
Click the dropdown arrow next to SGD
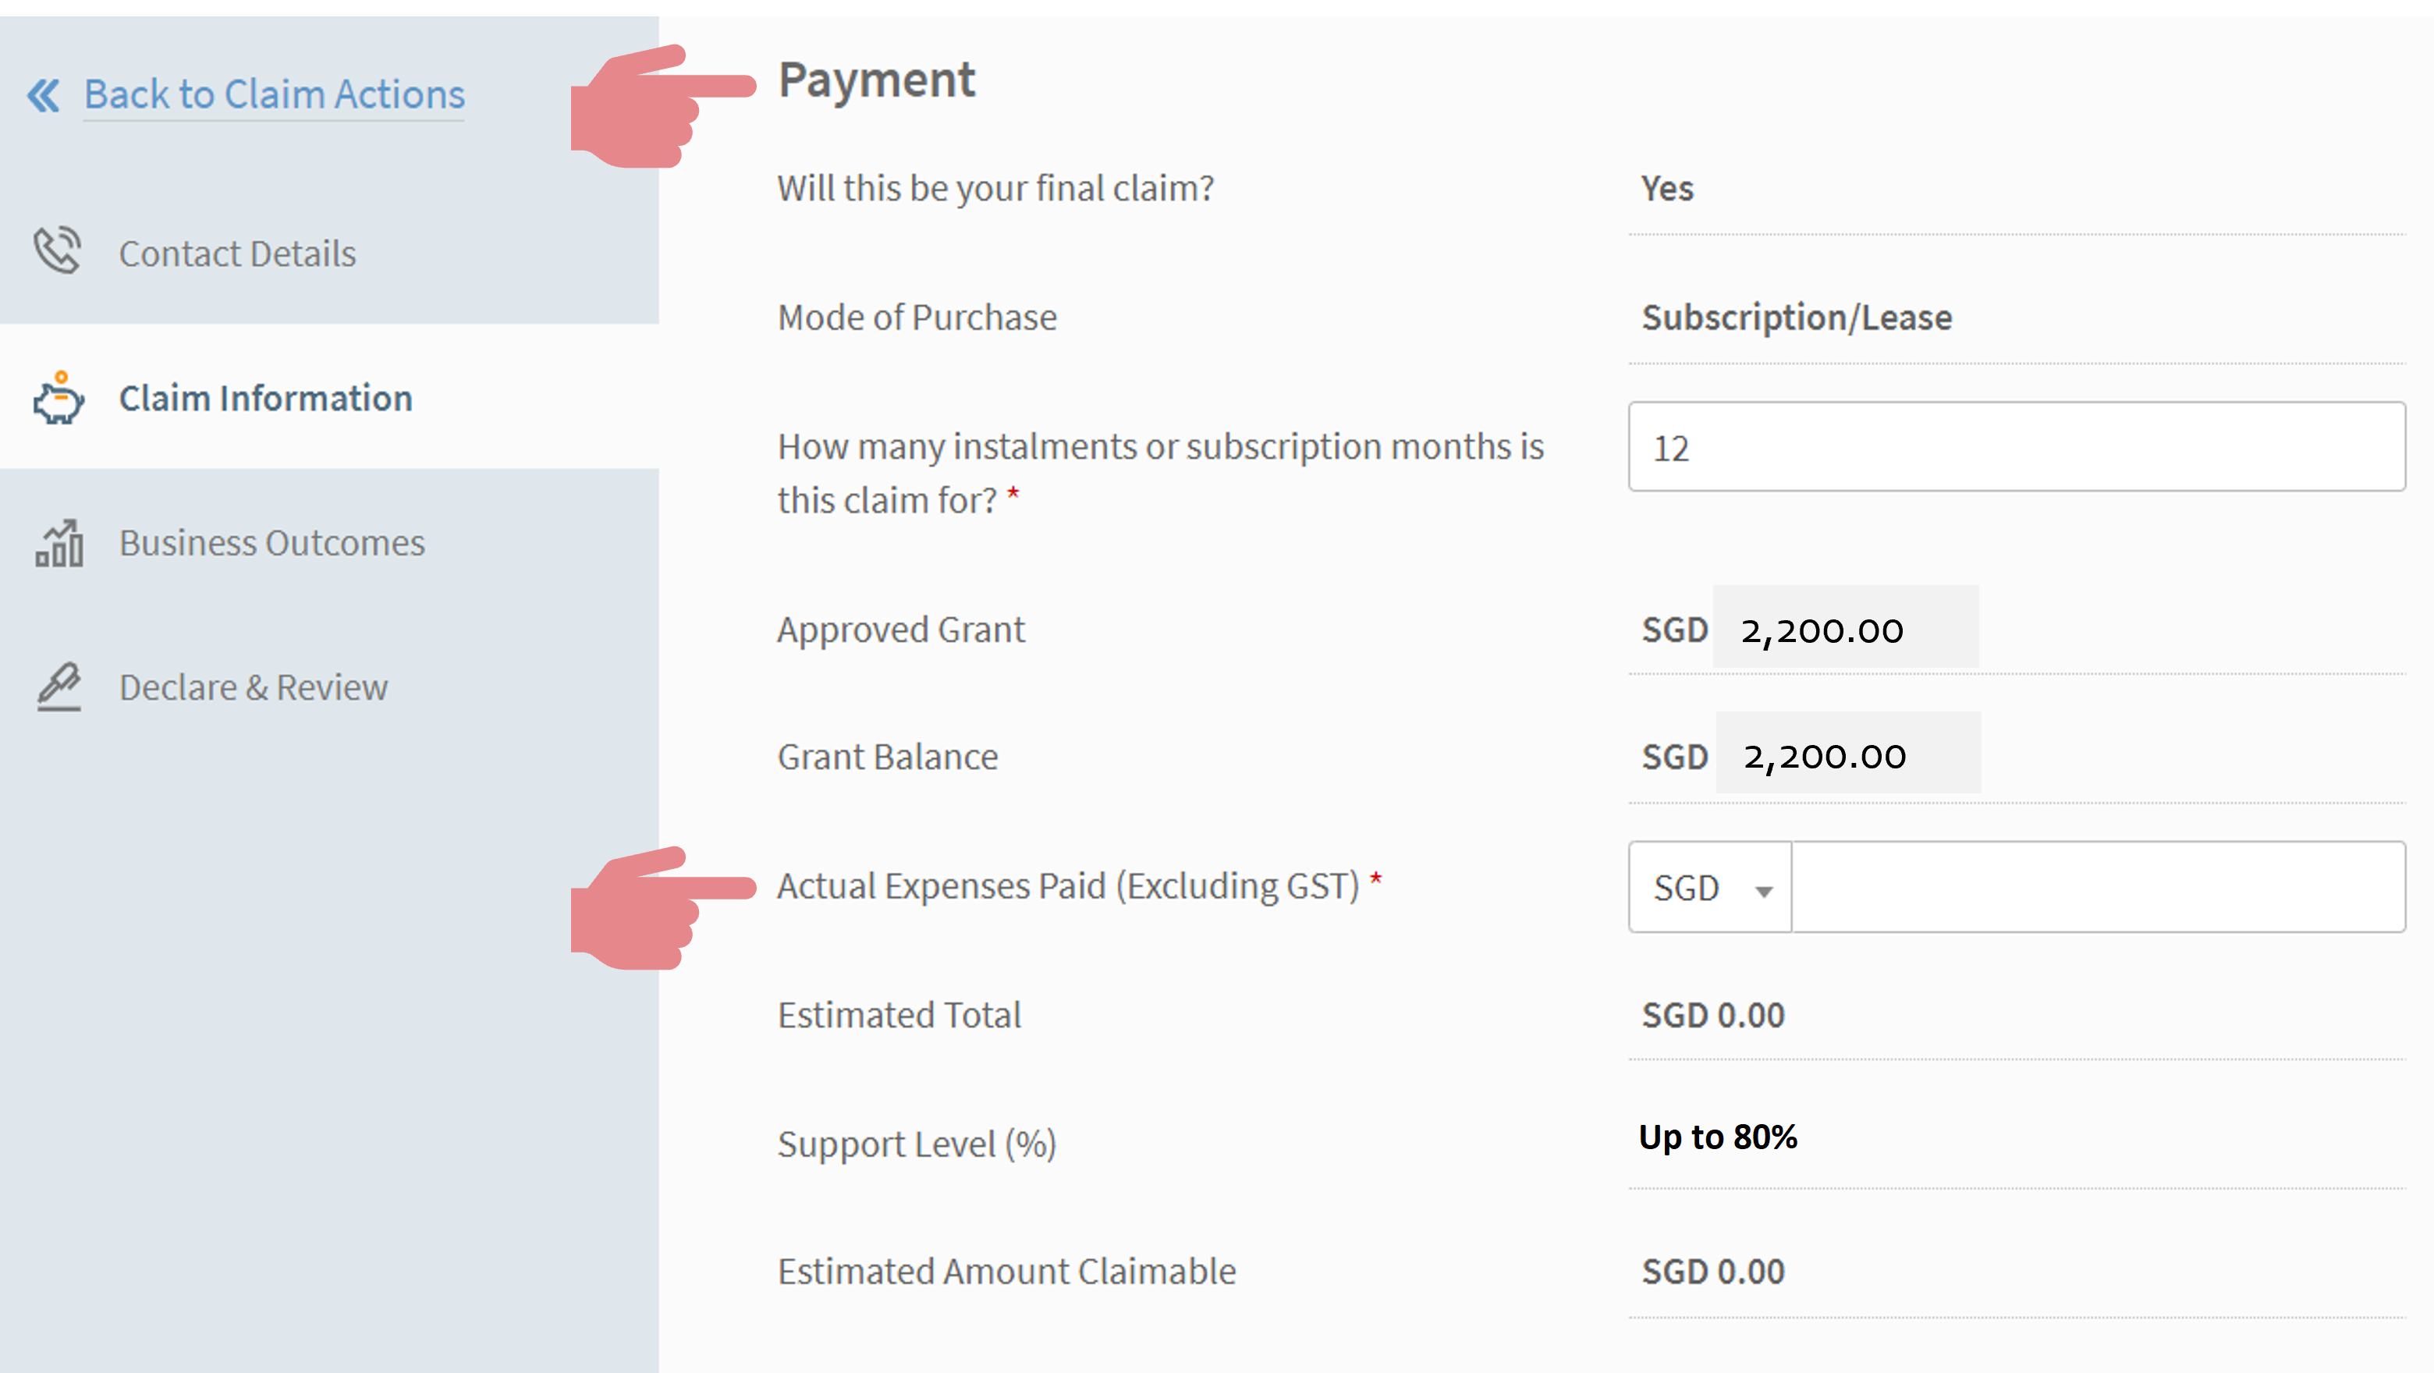[1763, 890]
